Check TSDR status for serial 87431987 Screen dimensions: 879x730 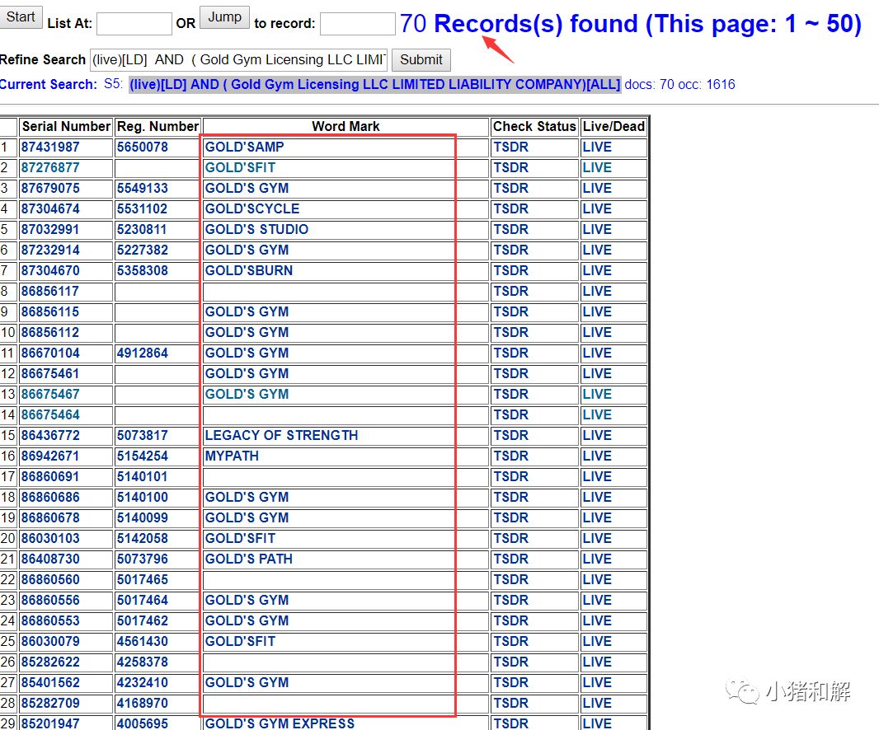tap(510, 147)
